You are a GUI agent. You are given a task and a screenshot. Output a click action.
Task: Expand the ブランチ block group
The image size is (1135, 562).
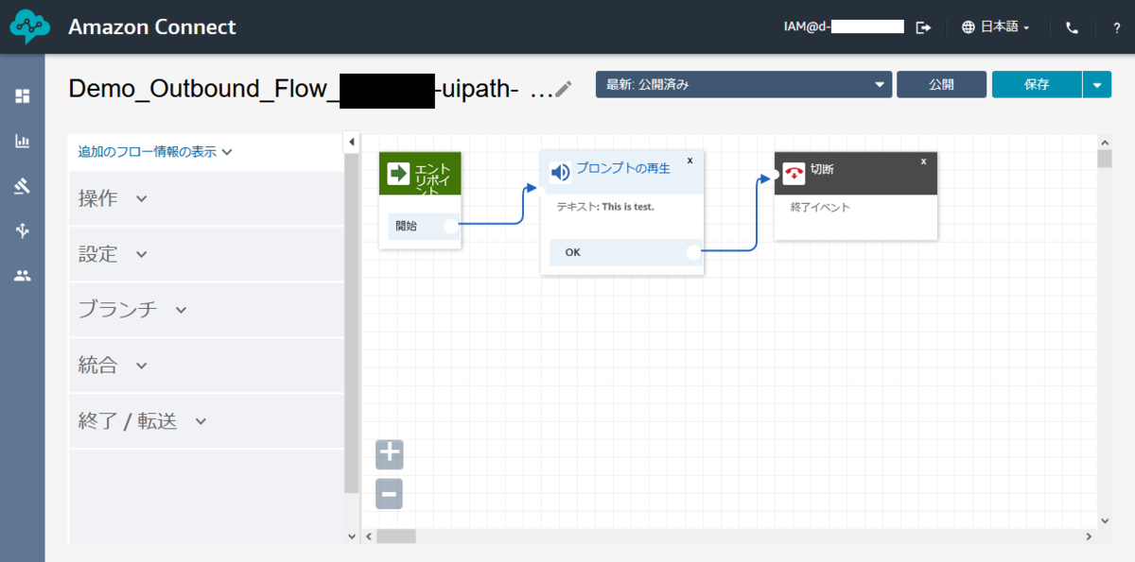[207, 309]
